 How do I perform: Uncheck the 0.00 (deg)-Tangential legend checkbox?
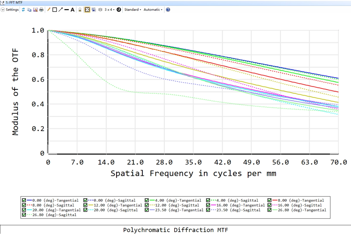24,200
